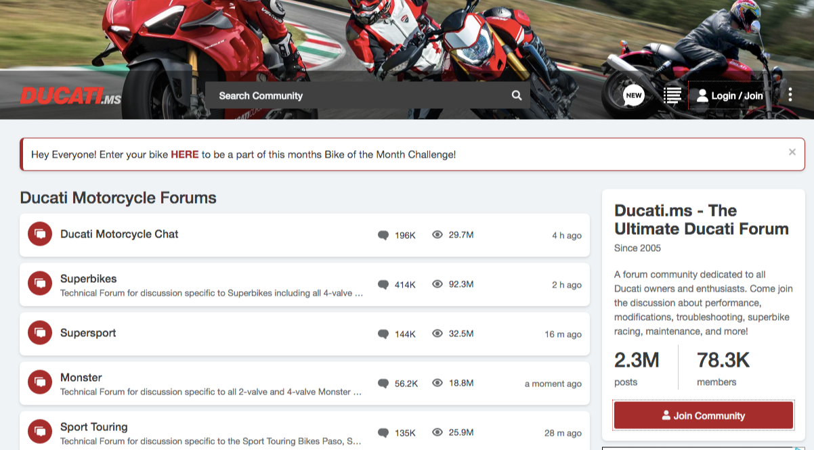Click the Login / Join button
The height and width of the screenshot is (450, 814).
[x=730, y=95]
